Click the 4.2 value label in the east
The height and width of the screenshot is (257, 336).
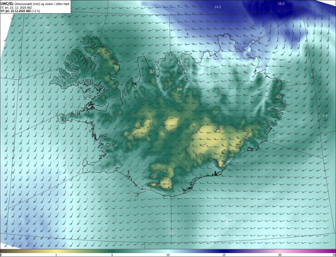click(279, 97)
